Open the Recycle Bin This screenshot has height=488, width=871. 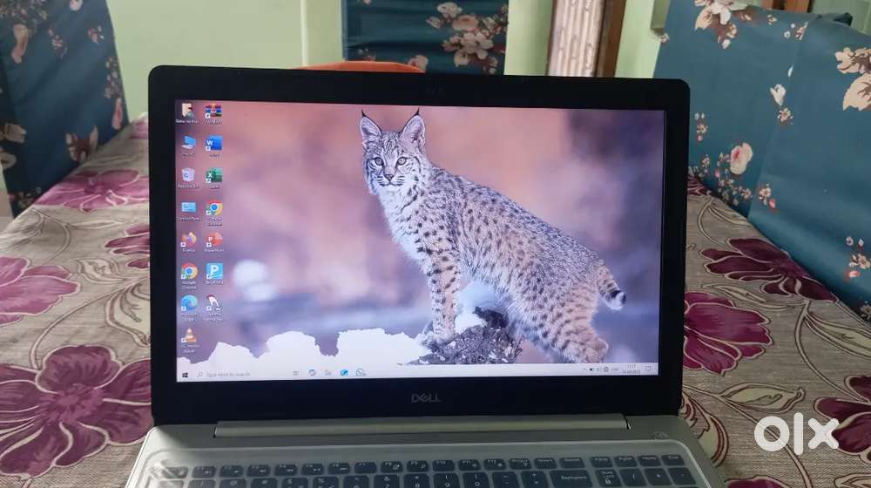(188, 175)
